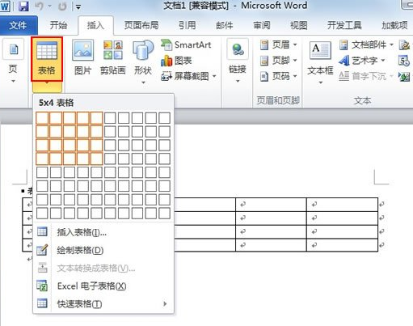Expand the Undo history dropdown arrow

[50, 6]
